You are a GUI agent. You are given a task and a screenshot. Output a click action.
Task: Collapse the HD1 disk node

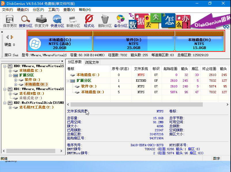[5, 89]
